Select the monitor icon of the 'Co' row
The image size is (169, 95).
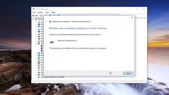coord(39,26)
